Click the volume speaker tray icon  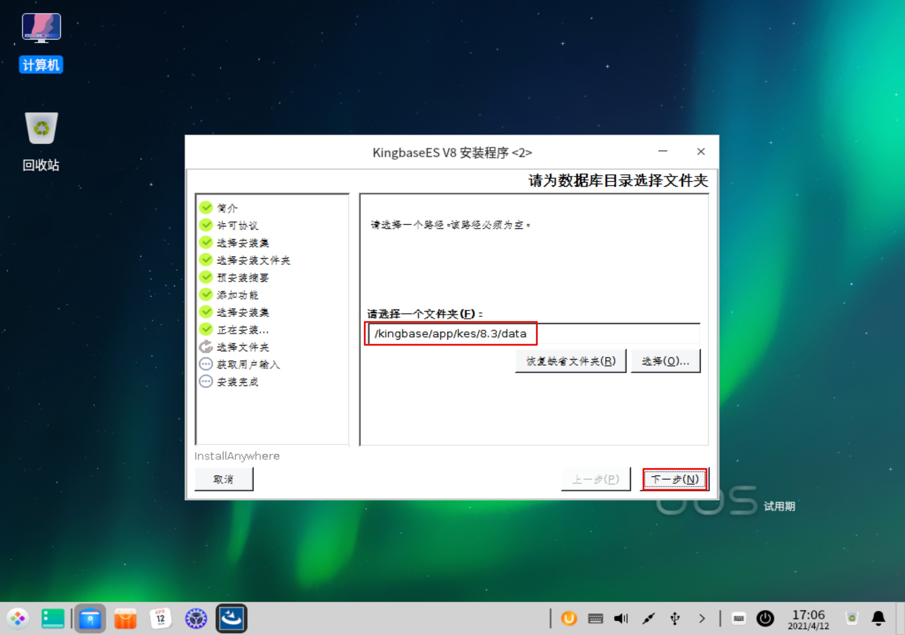[x=621, y=619]
